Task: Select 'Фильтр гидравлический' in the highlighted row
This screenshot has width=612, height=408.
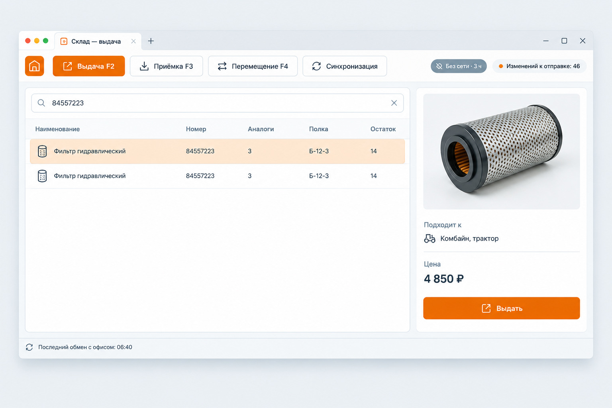Action: [x=90, y=151]
